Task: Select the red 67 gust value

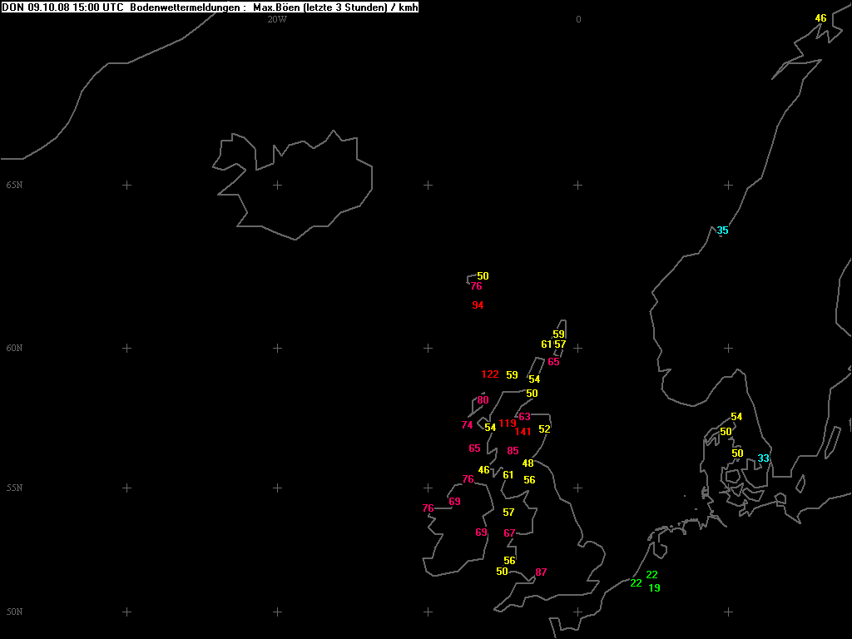Action: click(x=509, y=533)
